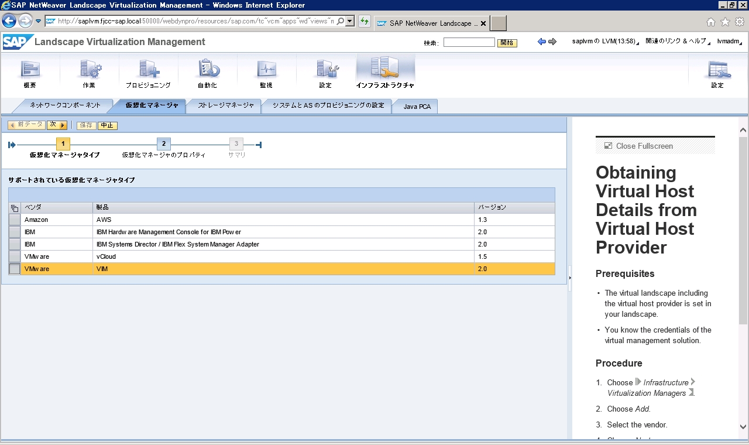Click the 中止 cancel button
749x445 pixels.
coord(107,125)
